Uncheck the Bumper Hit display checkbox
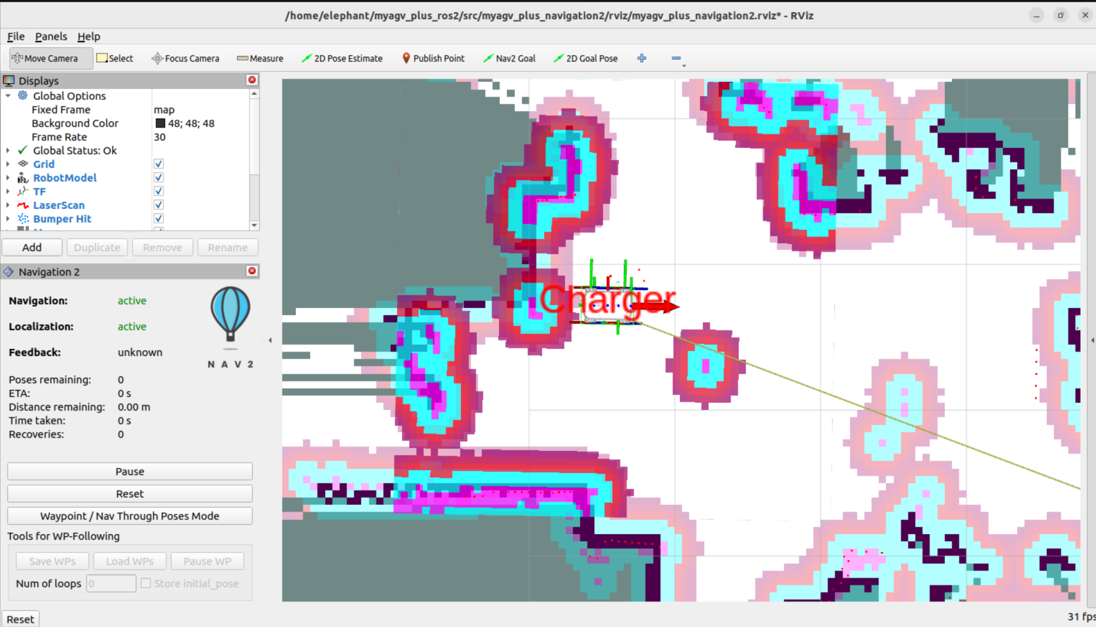The image size is (1096, 627). 159,218
